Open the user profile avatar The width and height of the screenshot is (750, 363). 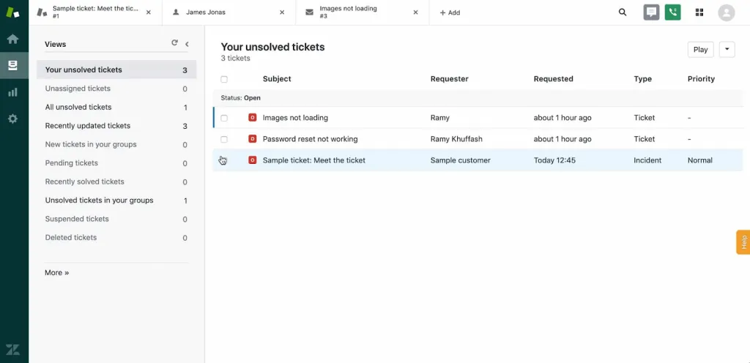pos(726,12)
